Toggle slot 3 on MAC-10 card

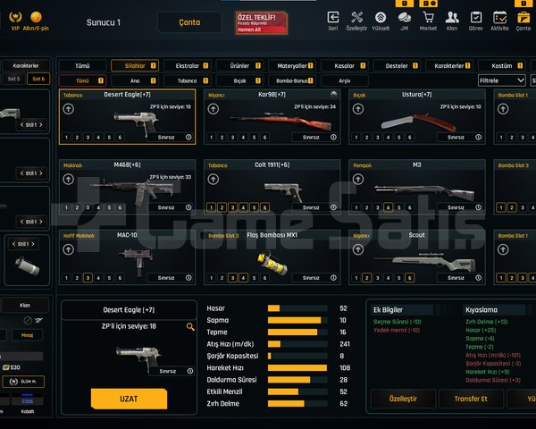coord(88,278)
